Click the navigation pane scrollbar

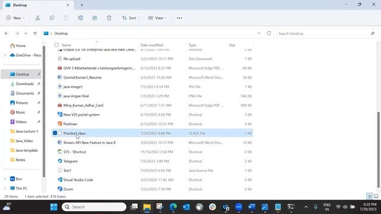click(x=44, y=112)
